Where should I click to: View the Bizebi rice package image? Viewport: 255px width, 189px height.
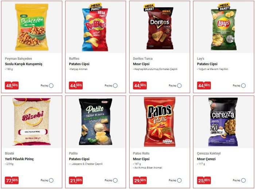pos(32,122)
